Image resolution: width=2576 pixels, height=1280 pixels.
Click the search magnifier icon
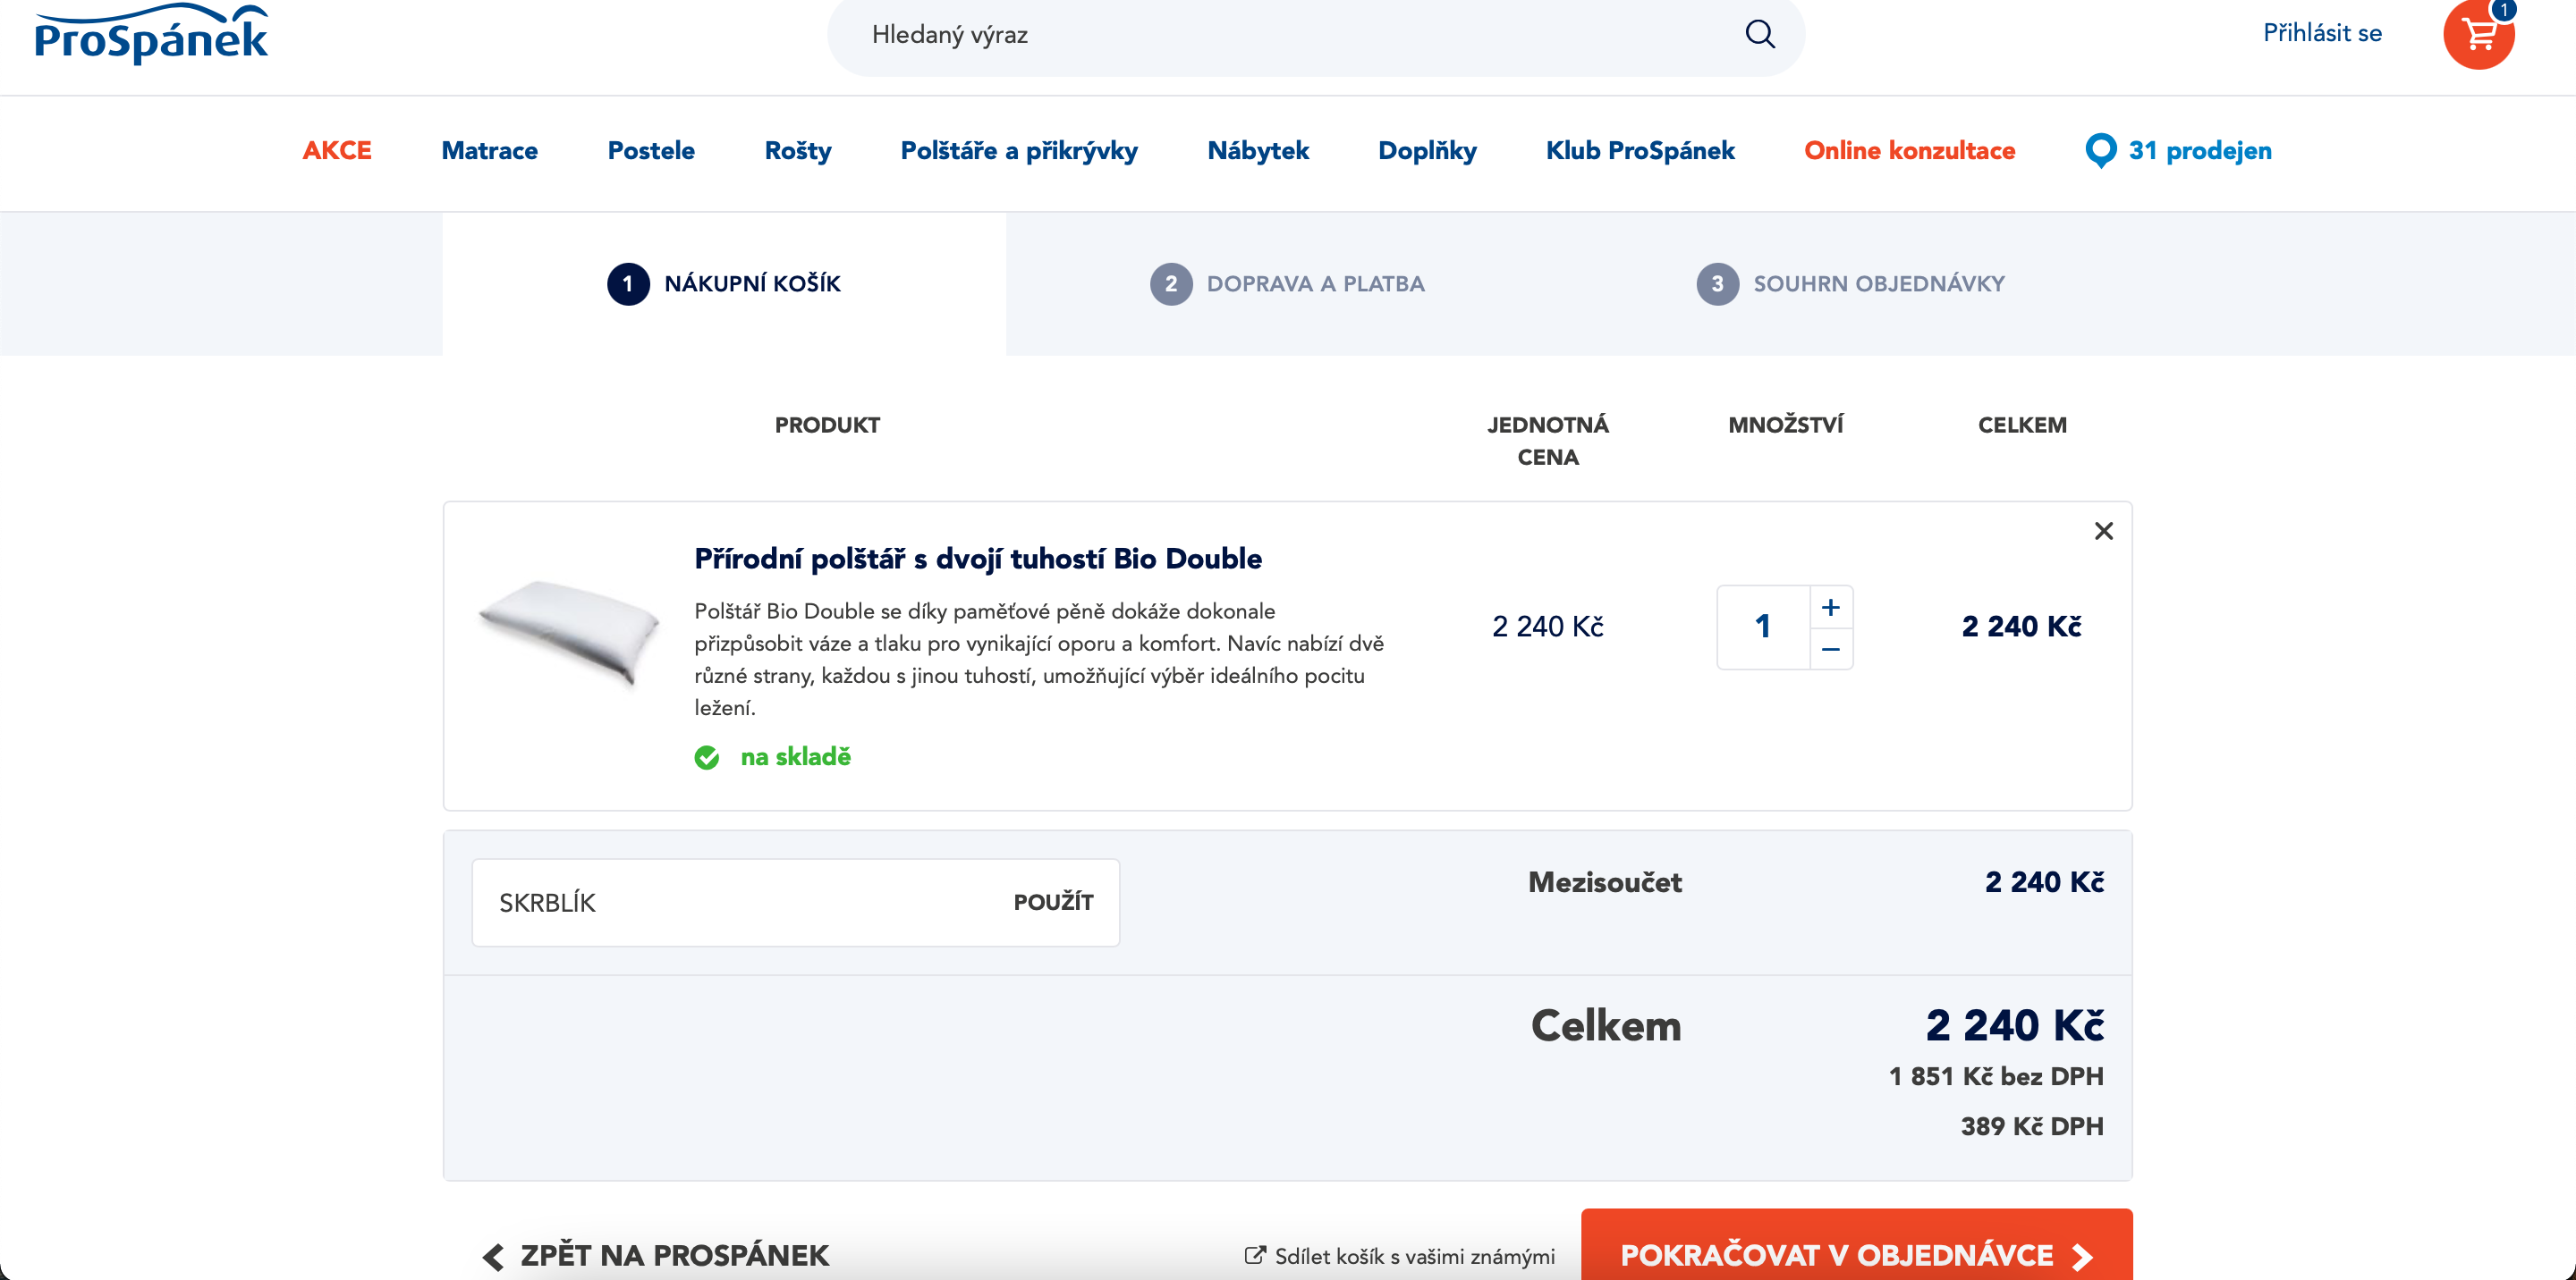(1760, 34)
